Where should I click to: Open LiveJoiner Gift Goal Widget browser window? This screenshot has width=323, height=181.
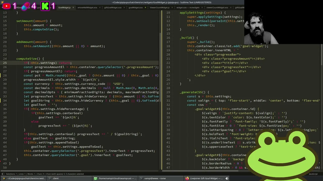tap(206, 178)
